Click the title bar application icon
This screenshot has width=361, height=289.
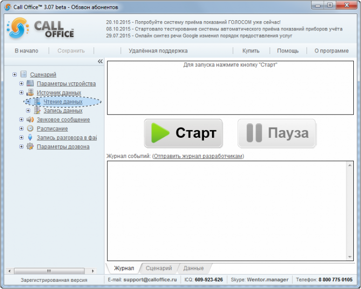click(8, 7)
